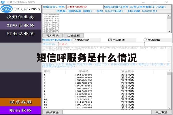Select table row with 13202750761
The image size is (173, 115).
(x=105, y=108)
